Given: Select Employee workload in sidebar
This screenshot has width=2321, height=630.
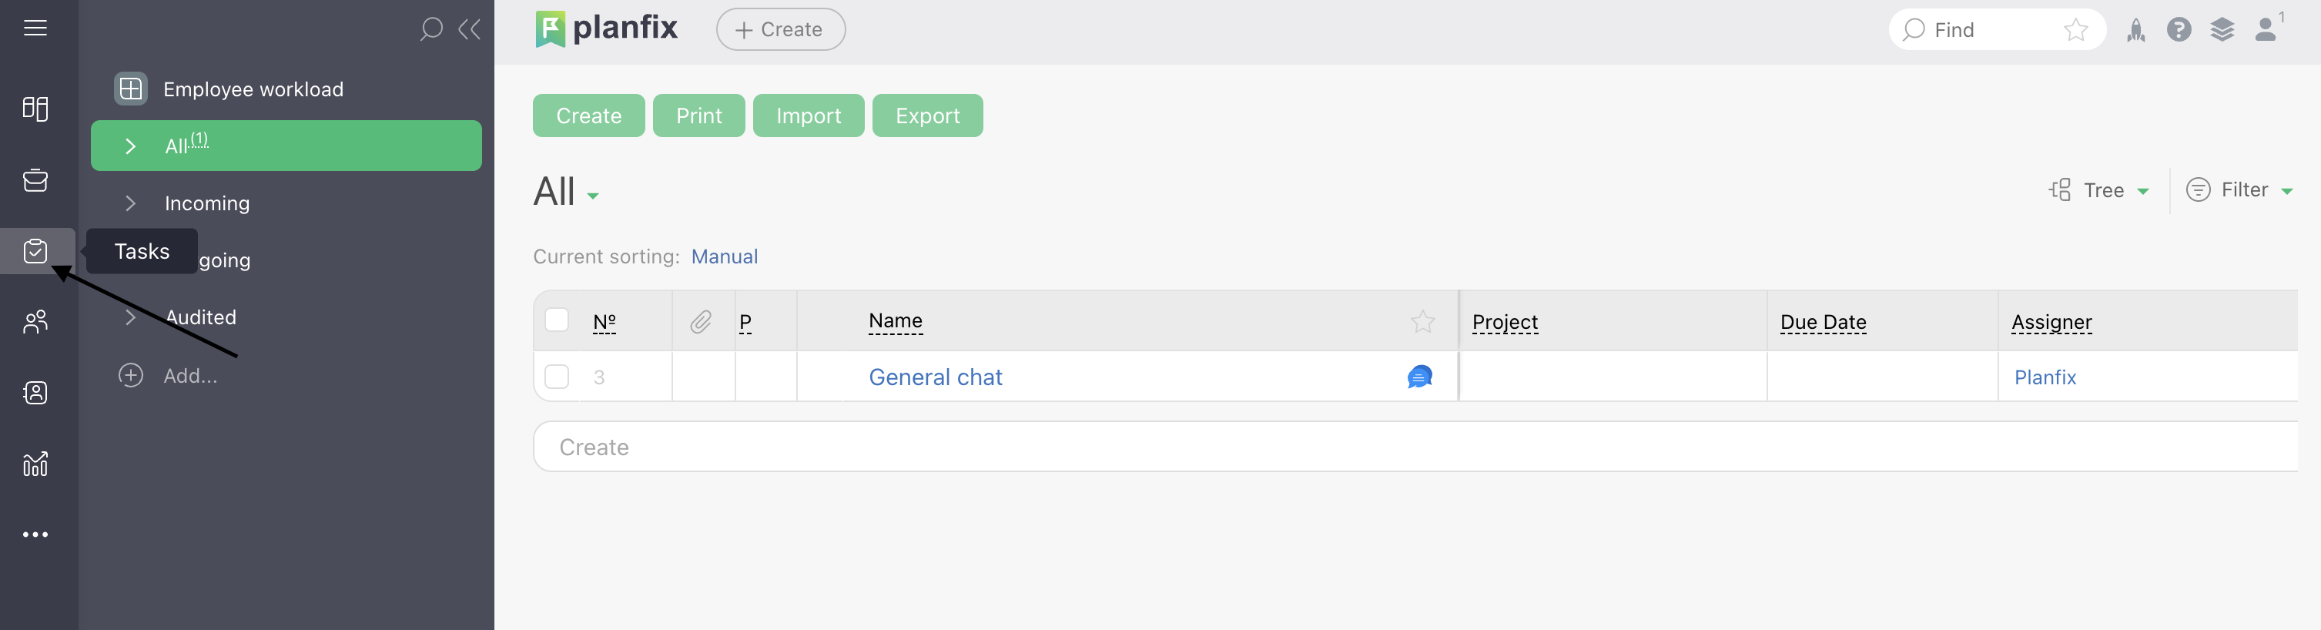Looking at the screenshot, I should [253, 89].
